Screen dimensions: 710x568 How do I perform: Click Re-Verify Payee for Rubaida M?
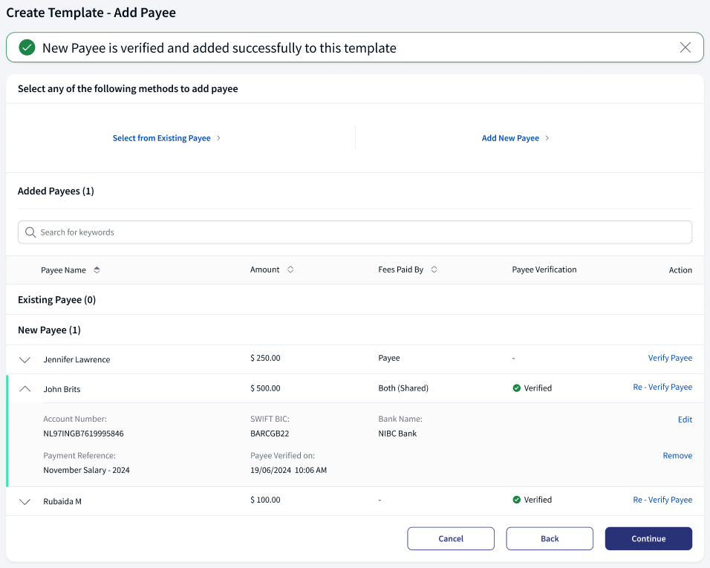(662, 500)
